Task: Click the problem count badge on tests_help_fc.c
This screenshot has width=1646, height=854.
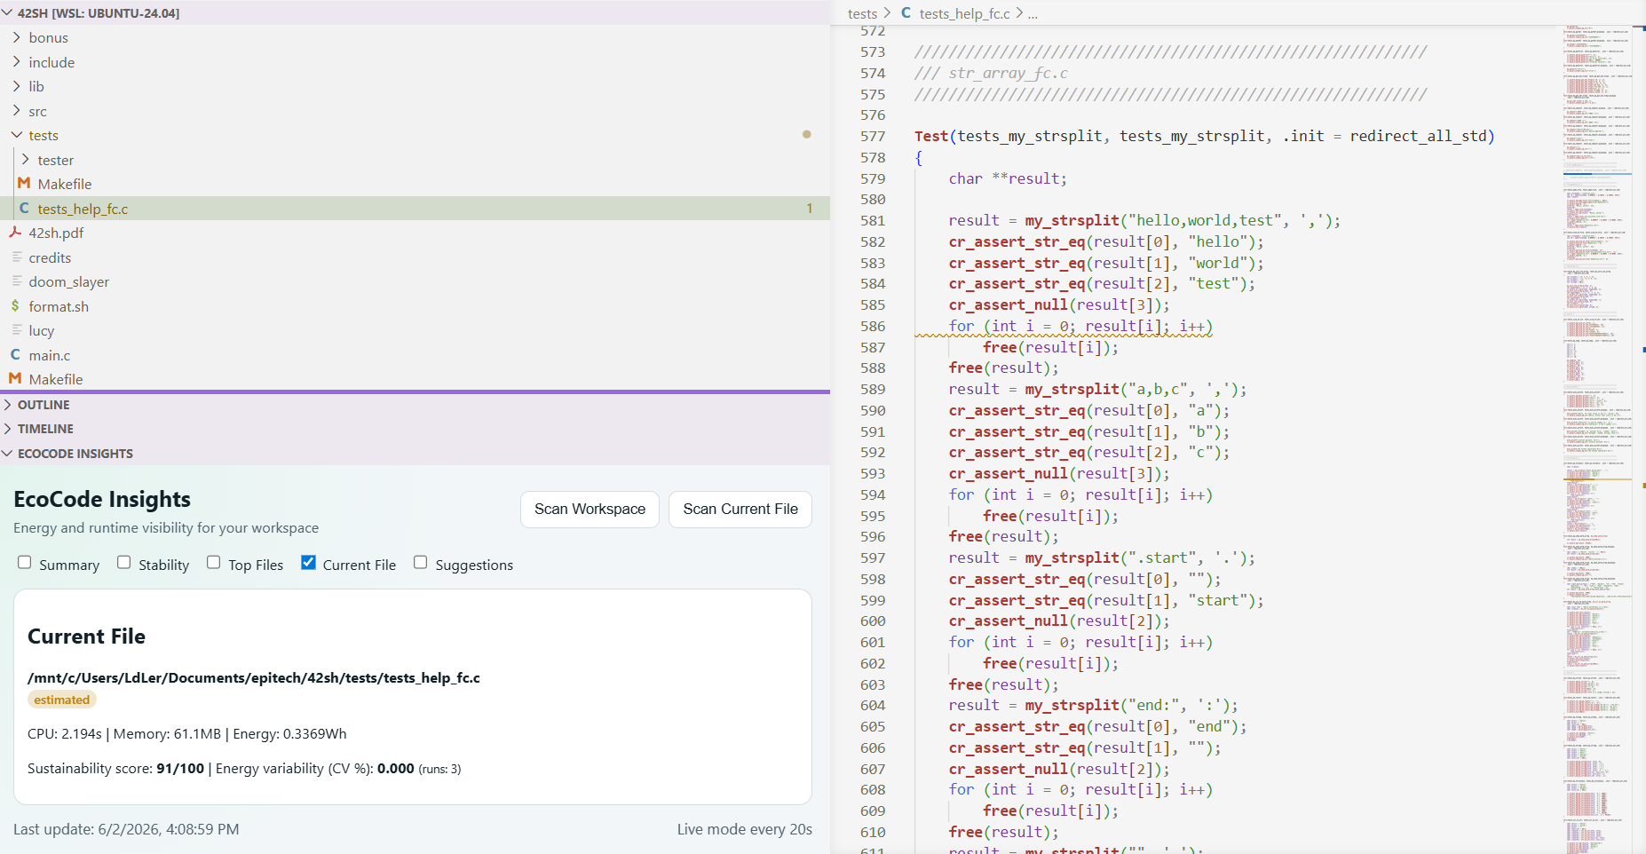Action: coord(810,209)
